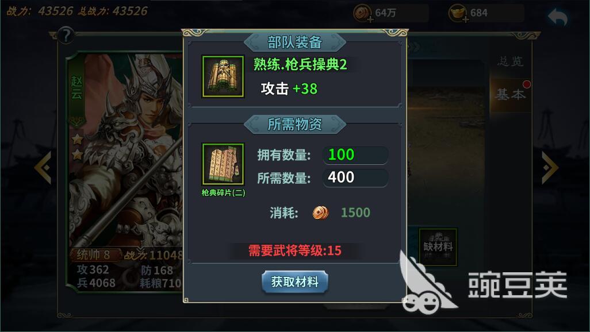The height and width of the screenshot is (332, 590).
Task: Select the 熟练.枪兵操典2 equipment icon
Action: click(223, 77)
